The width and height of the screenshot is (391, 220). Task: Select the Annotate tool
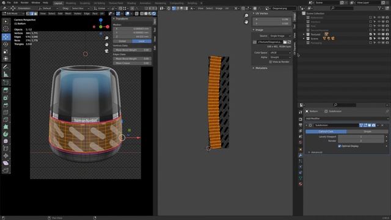[x=5, y=67]
